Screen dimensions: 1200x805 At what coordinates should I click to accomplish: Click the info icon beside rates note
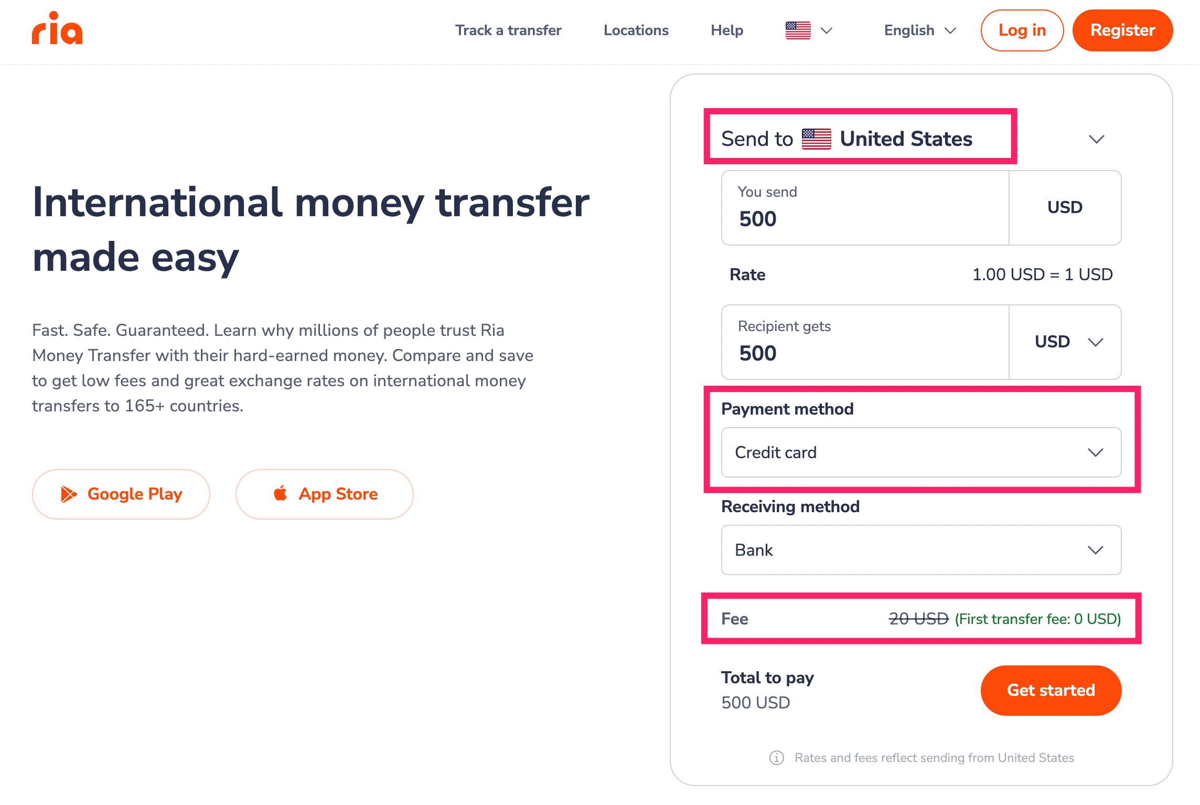click(x=776, y=758)
